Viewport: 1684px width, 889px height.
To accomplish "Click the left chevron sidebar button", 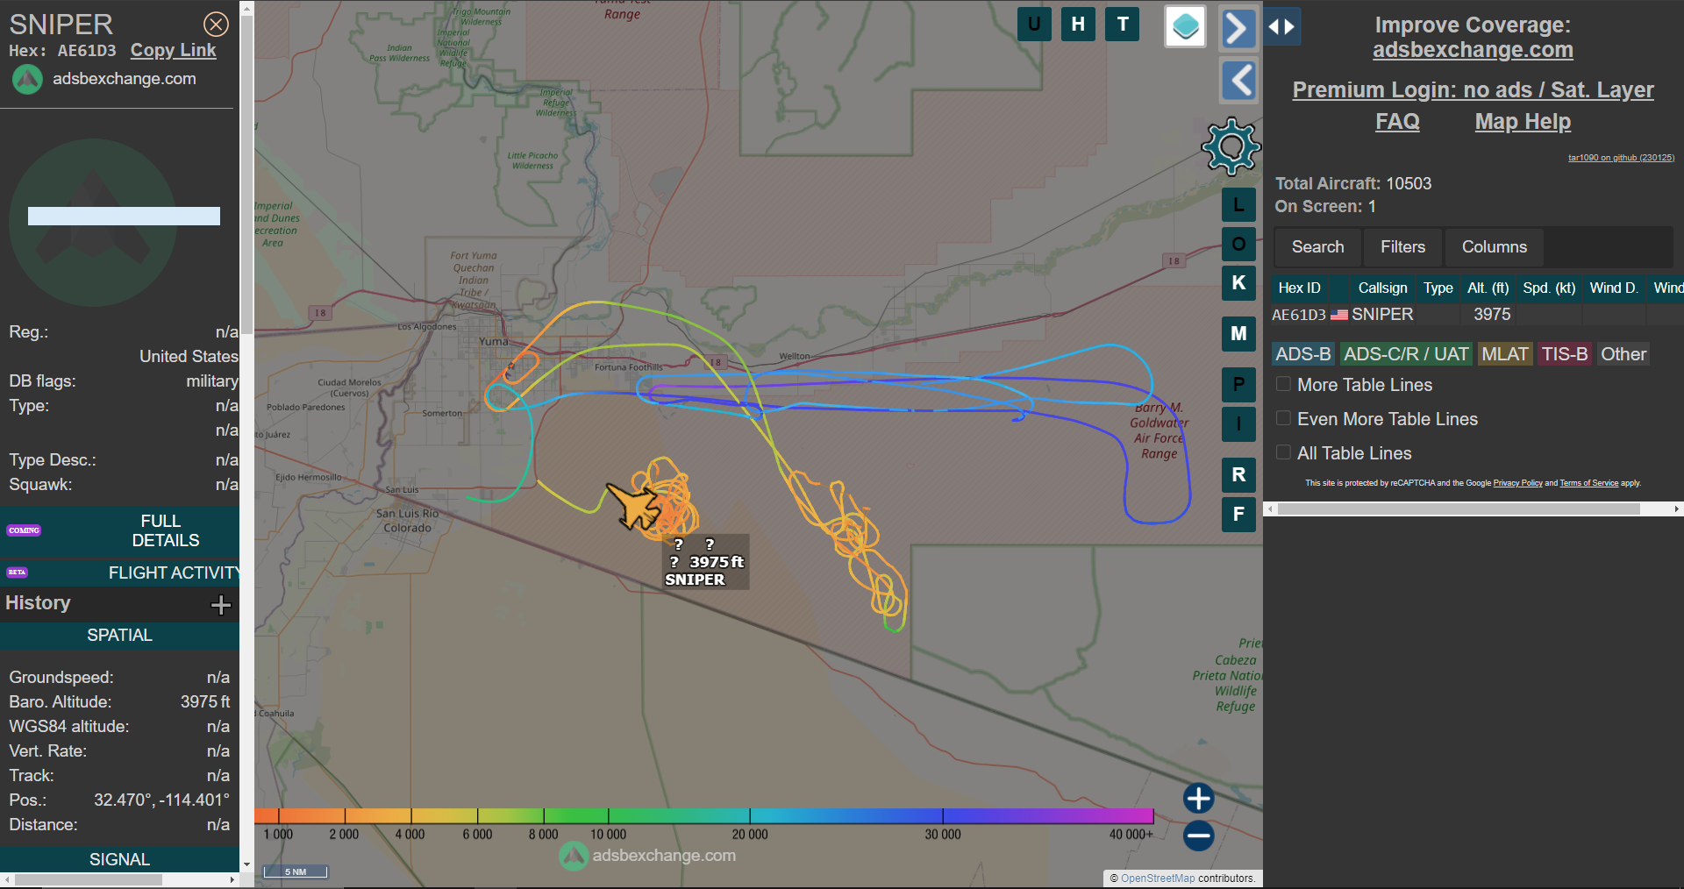I will 1238,81.
